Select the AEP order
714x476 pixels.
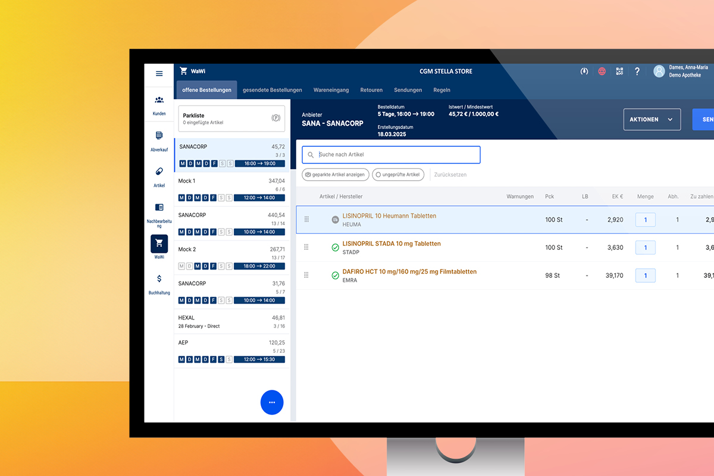coord(232,351)
